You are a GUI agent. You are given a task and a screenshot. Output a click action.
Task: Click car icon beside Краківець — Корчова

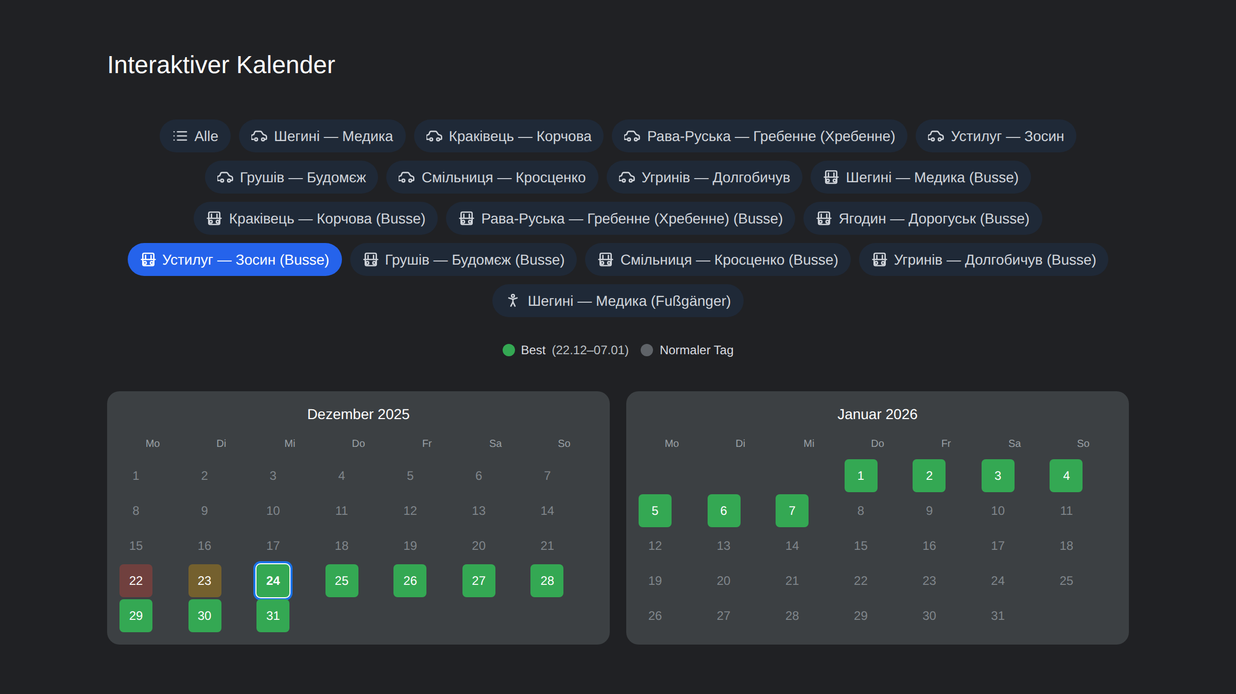[434, 136]
